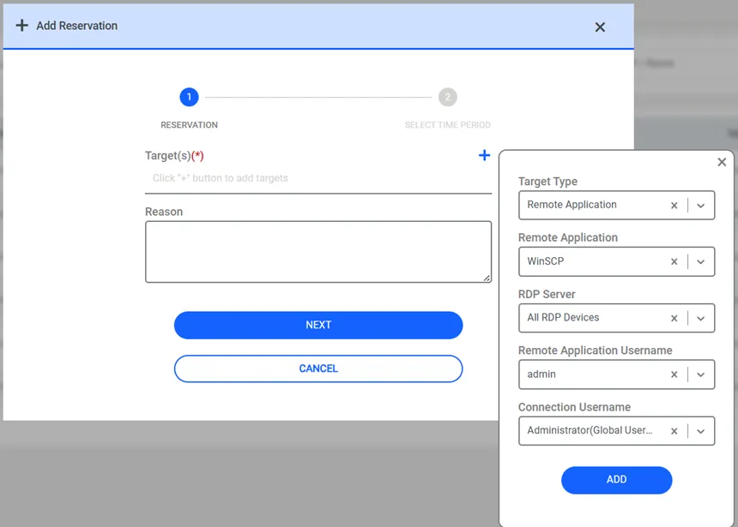Click the admin value text
The image size is (738, 527).
[x=541, y=374]
